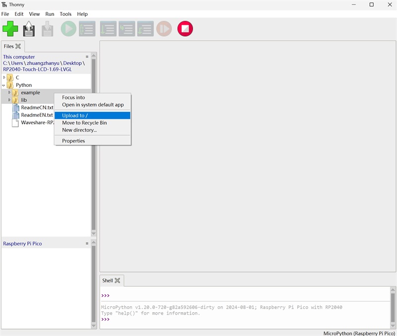
Task: Click the MicroPython version line in Shell
Action: pos(221,307)
